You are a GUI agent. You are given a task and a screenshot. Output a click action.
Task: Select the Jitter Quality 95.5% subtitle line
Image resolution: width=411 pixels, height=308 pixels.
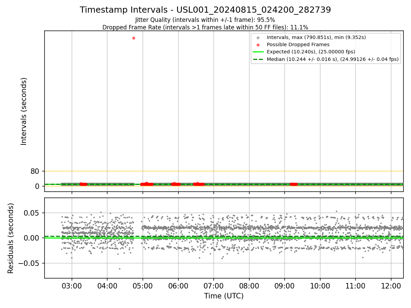(x=205, y=20)
